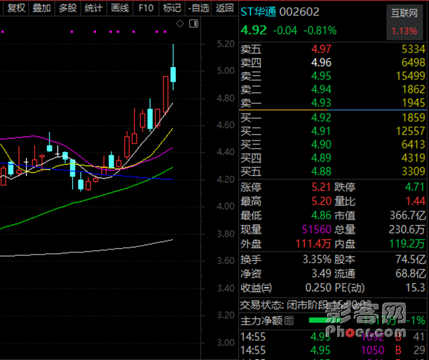Click the ST华通 stock name
This screenshot has width=429, height=360.
[x=258, y=12]
